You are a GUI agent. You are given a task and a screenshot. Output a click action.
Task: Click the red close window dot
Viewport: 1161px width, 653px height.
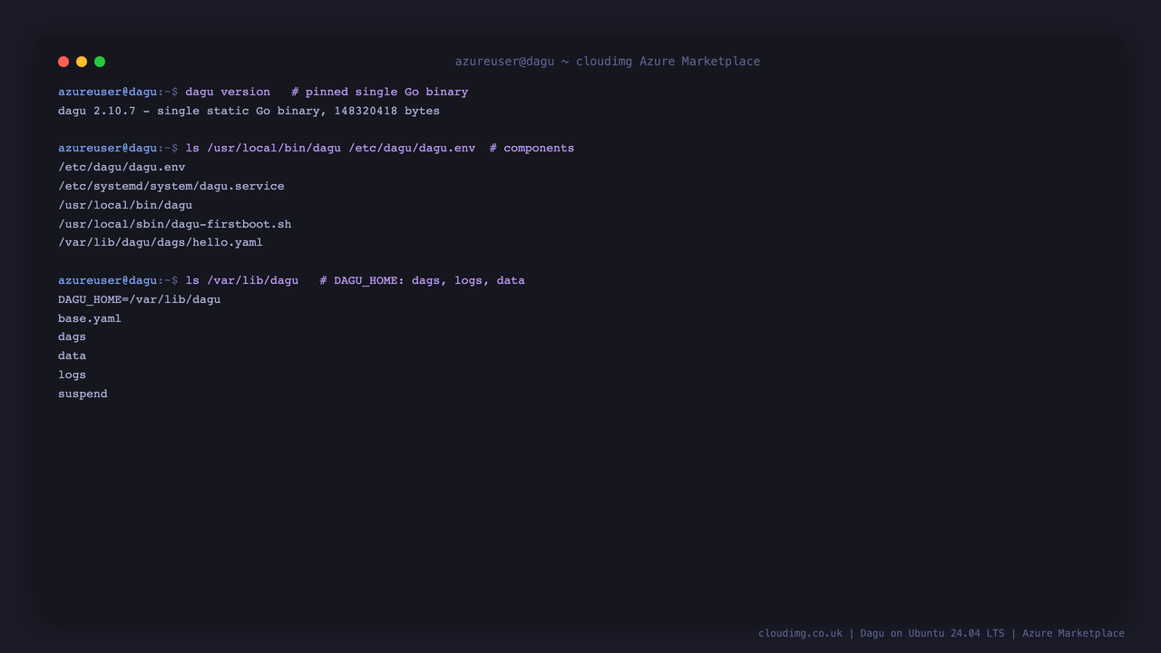tap(63, 62)
